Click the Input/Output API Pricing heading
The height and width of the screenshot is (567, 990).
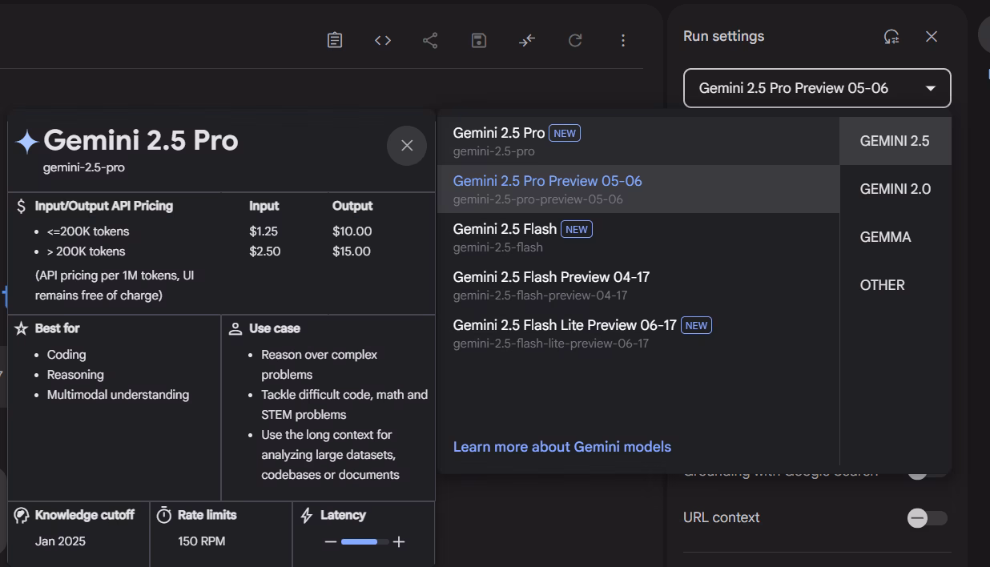104,206
